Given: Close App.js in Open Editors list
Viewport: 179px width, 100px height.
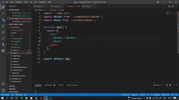Looking at the screenshot, I should 10,19.
